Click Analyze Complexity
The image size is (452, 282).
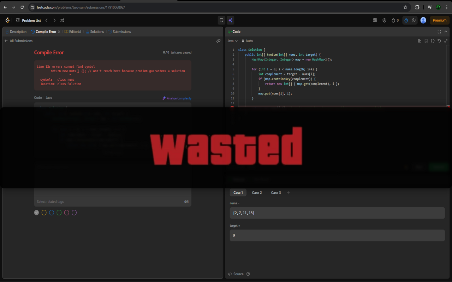(x=177, y=98)
